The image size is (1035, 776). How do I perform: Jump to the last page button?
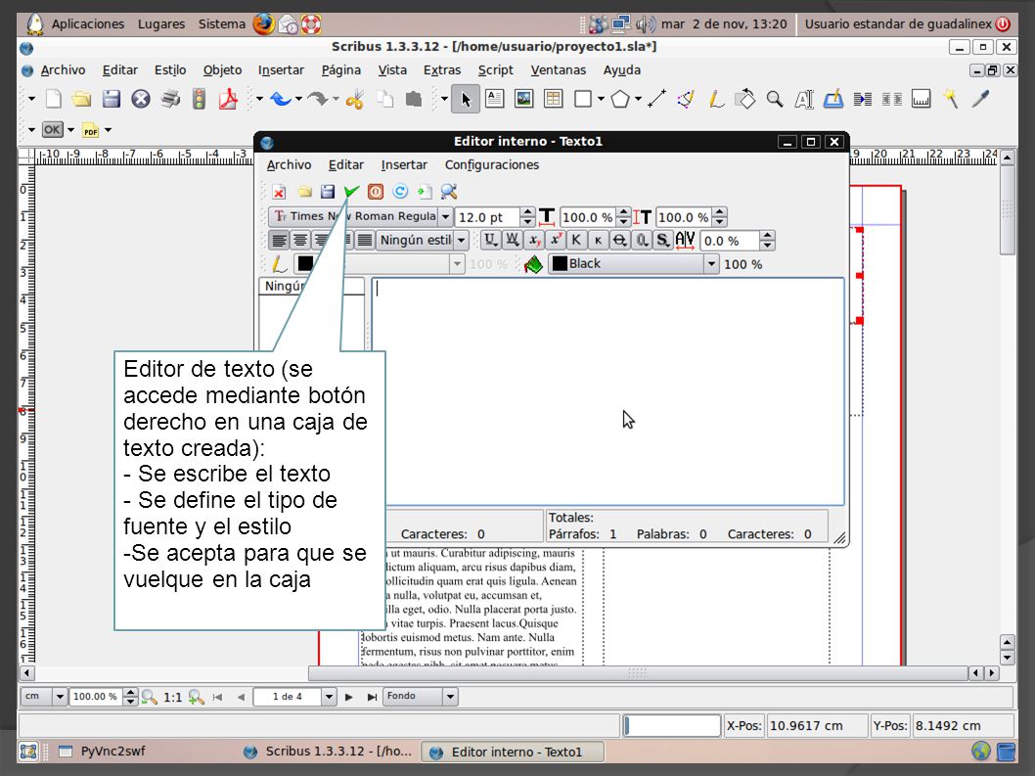click(x=373, y=697)
